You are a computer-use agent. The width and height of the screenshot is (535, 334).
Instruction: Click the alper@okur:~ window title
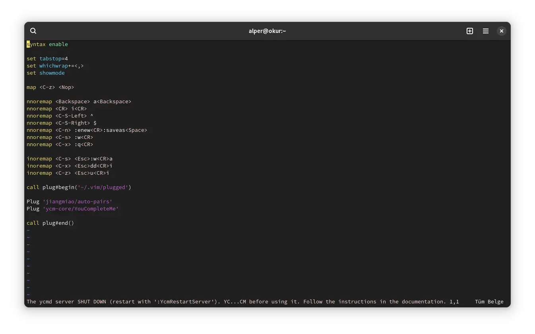[x=267, y=31]
